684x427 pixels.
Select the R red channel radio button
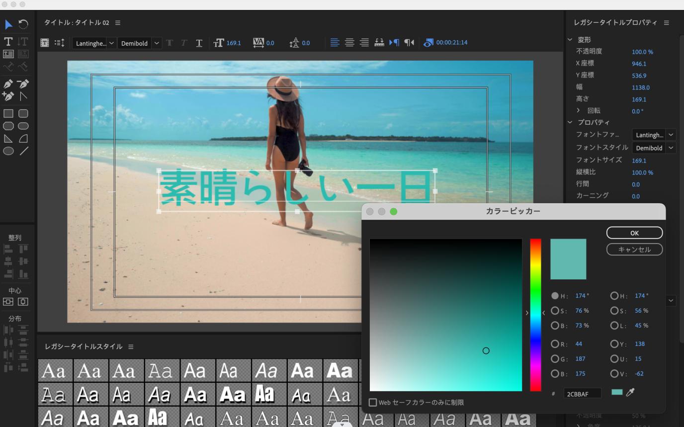coord(555,344)
